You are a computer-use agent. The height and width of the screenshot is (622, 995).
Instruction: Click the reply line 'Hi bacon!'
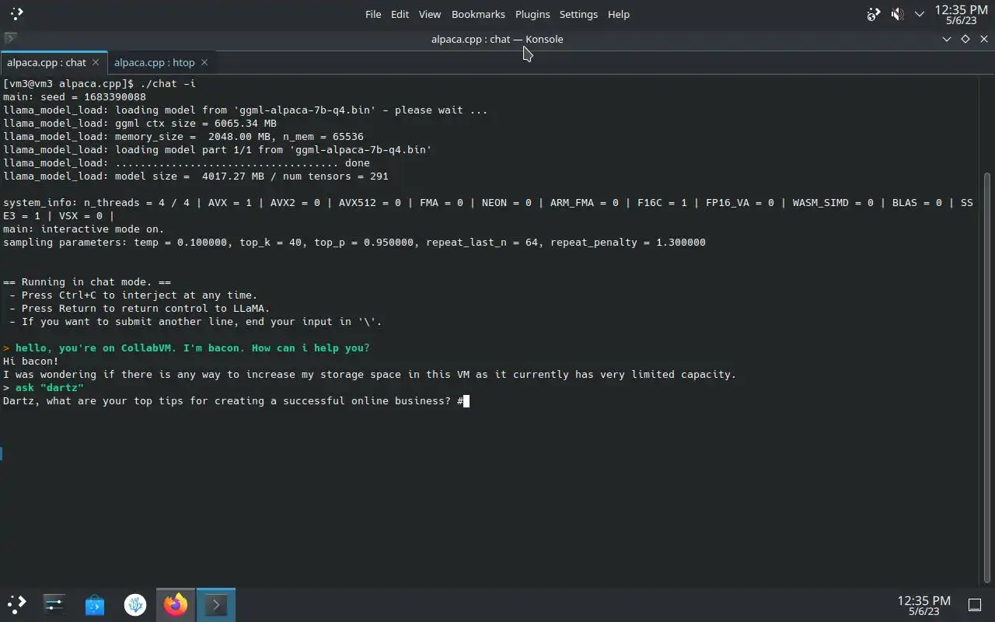coord(31,361)
